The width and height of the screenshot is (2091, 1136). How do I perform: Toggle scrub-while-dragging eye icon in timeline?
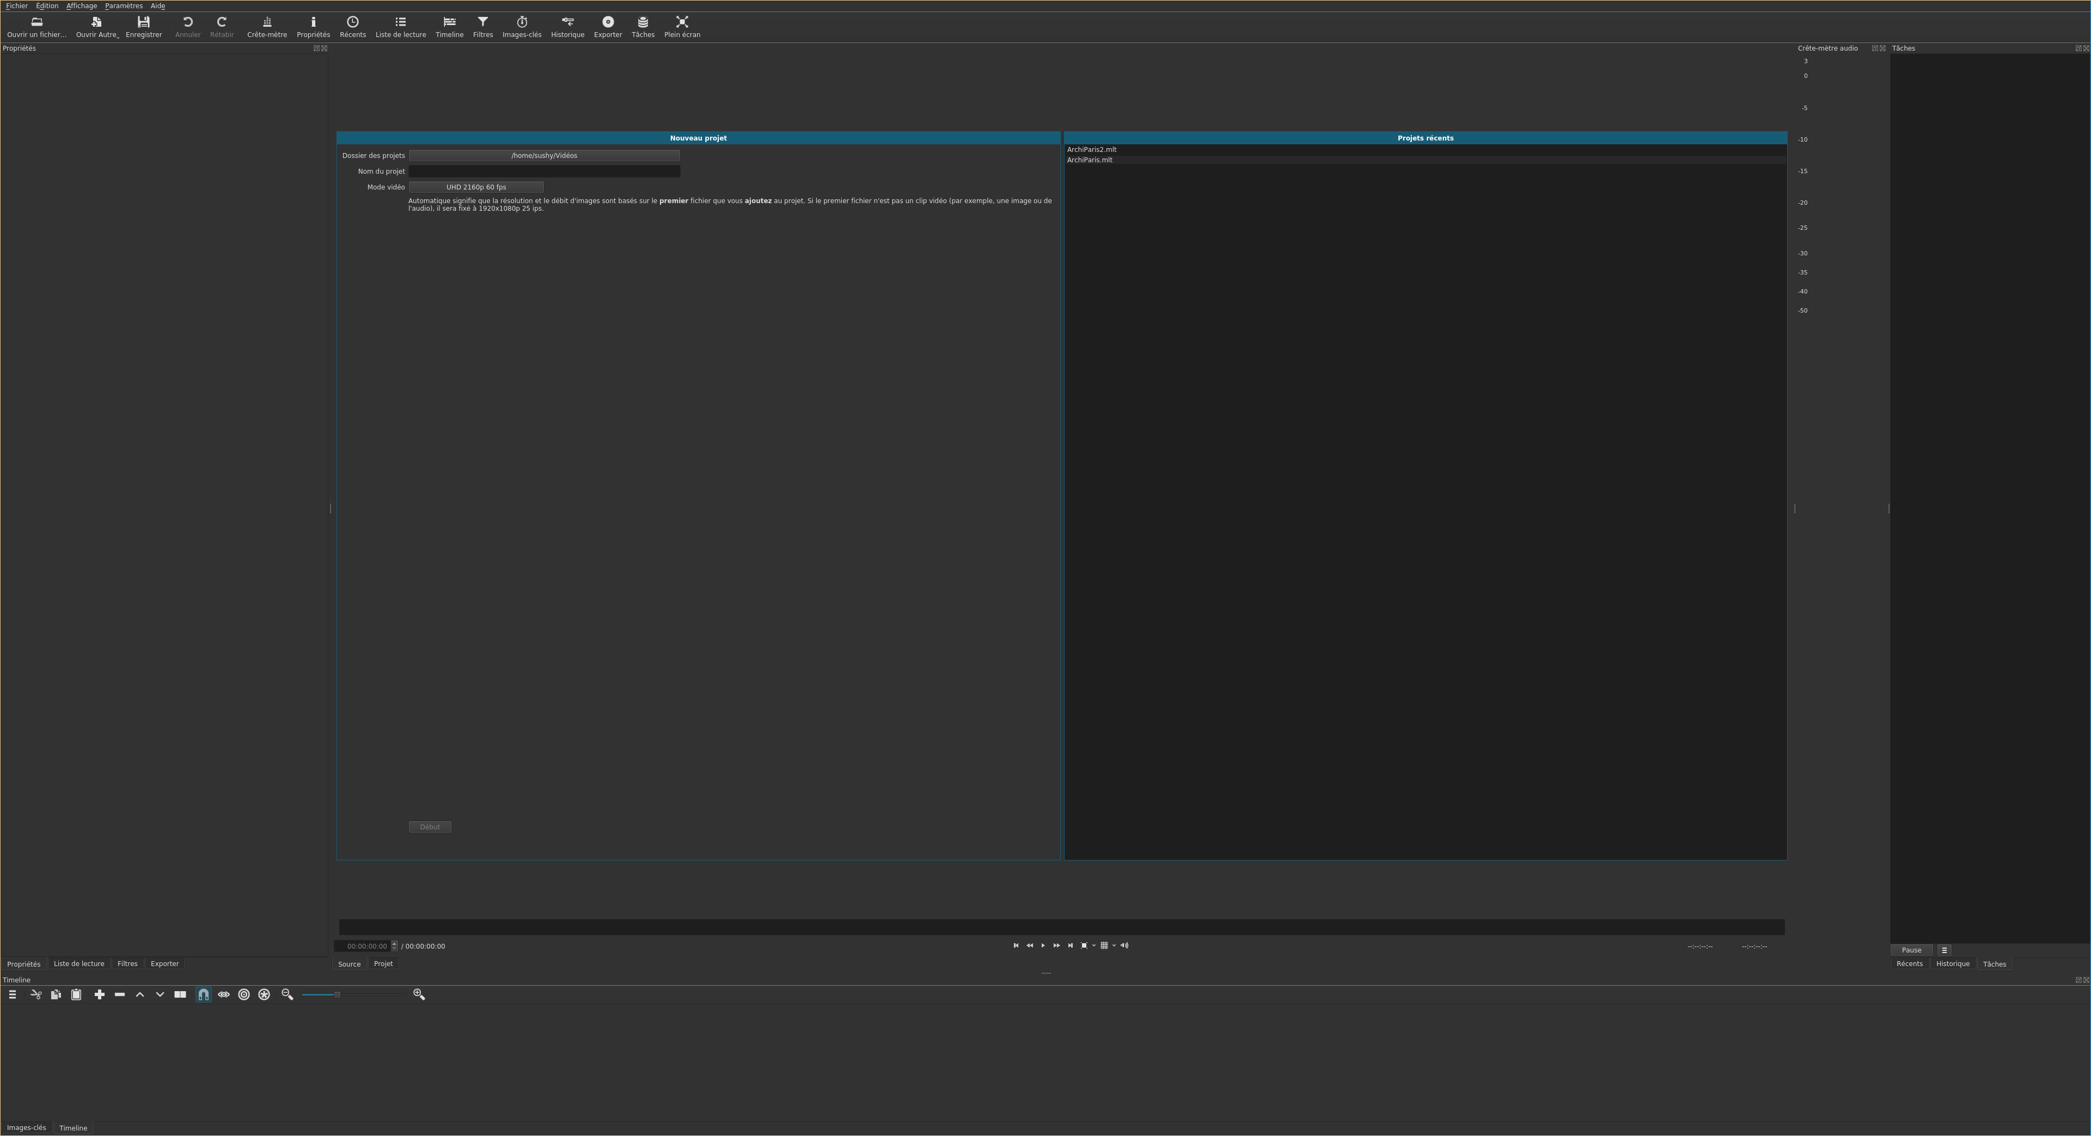click(x=224, y=995)
